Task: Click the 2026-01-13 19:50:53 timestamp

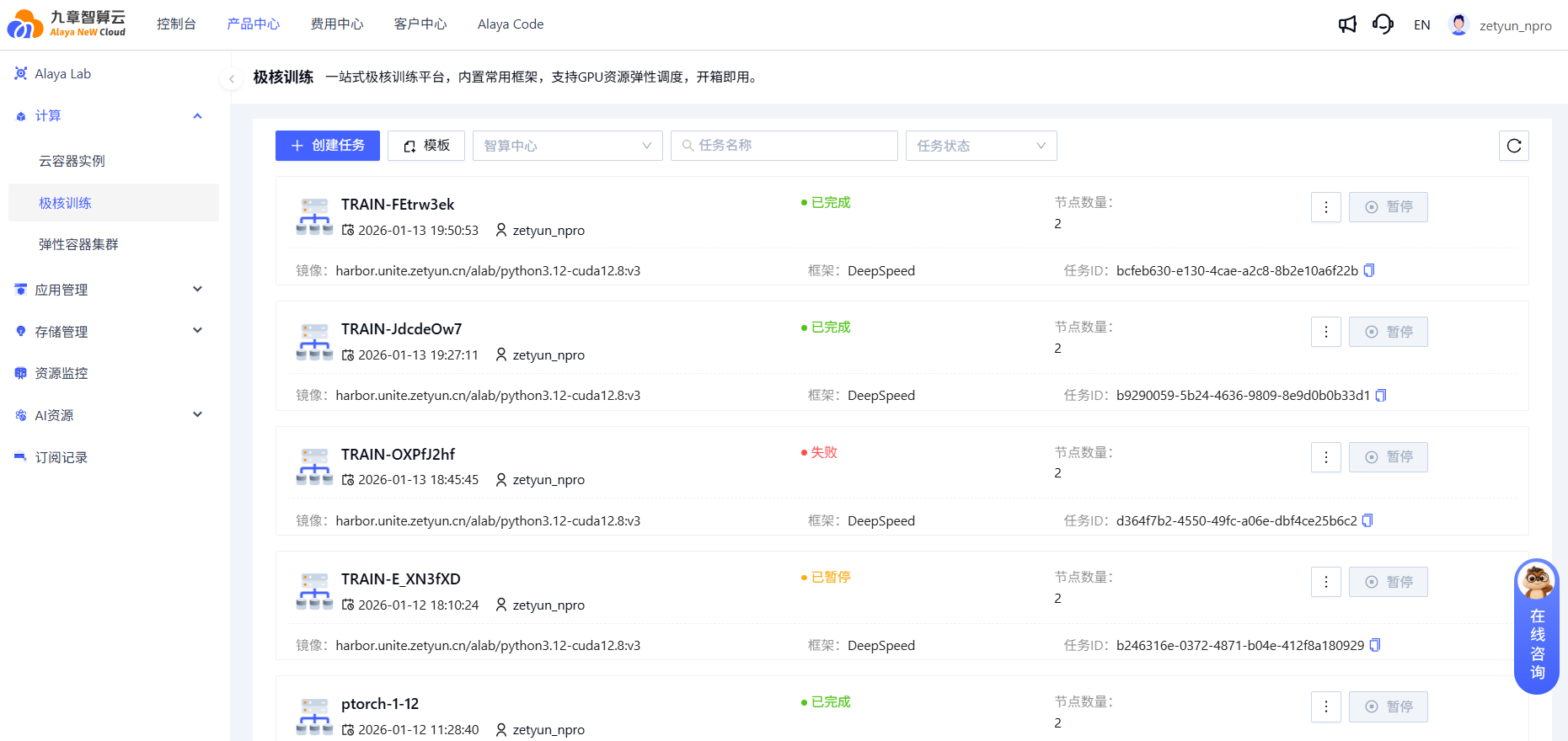Action: (x=419, y=231)
